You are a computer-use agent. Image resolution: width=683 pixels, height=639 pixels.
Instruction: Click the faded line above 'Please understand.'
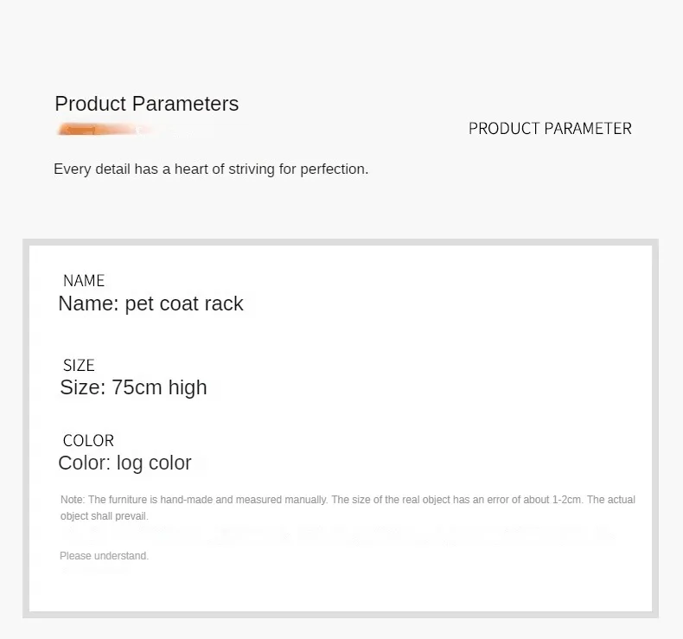337,534
